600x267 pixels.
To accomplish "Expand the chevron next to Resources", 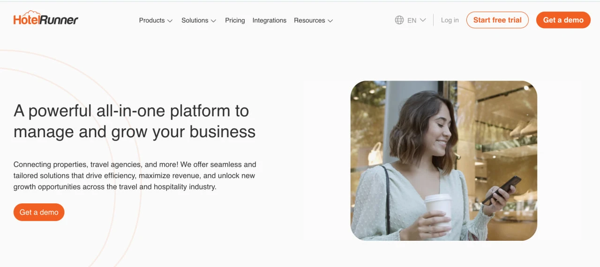I will tap(330, 21).
